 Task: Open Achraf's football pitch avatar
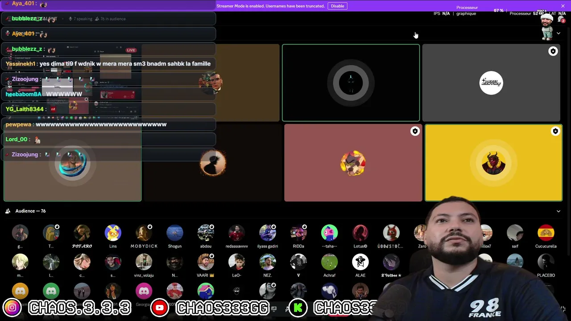pos(329,262)
